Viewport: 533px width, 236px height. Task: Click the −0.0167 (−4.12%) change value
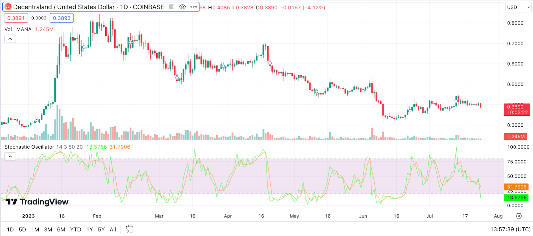[302, 7]
